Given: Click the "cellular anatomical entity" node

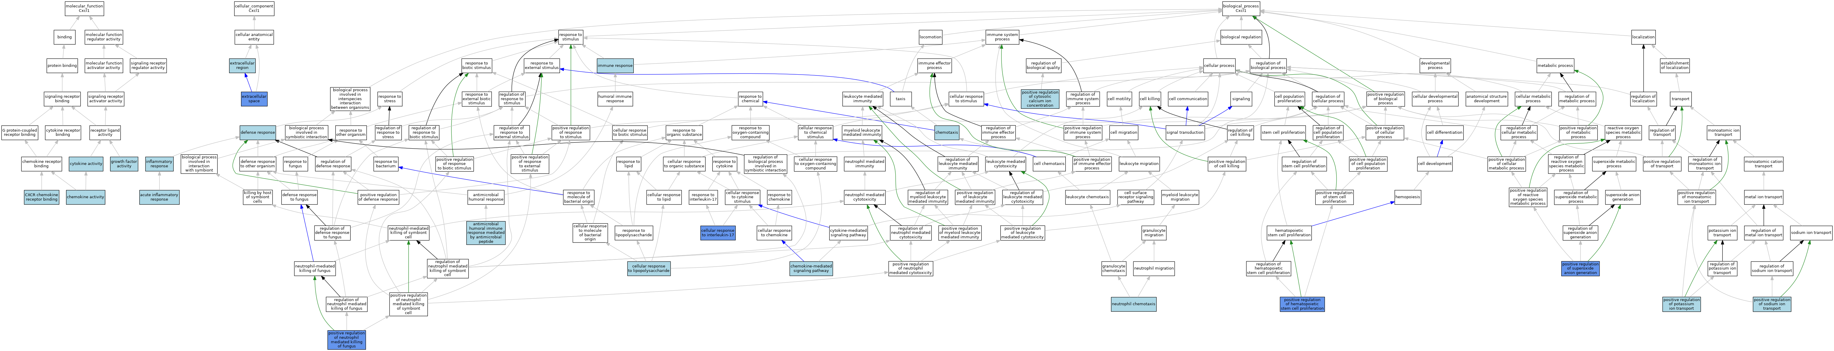Looking at the screenshot, I should [x=254, y=37].
